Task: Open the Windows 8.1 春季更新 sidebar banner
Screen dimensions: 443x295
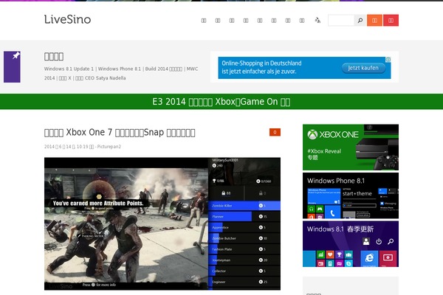Action: pyautogui.click(x=351, y=244)
